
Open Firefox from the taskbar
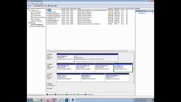tap(48, 100)
